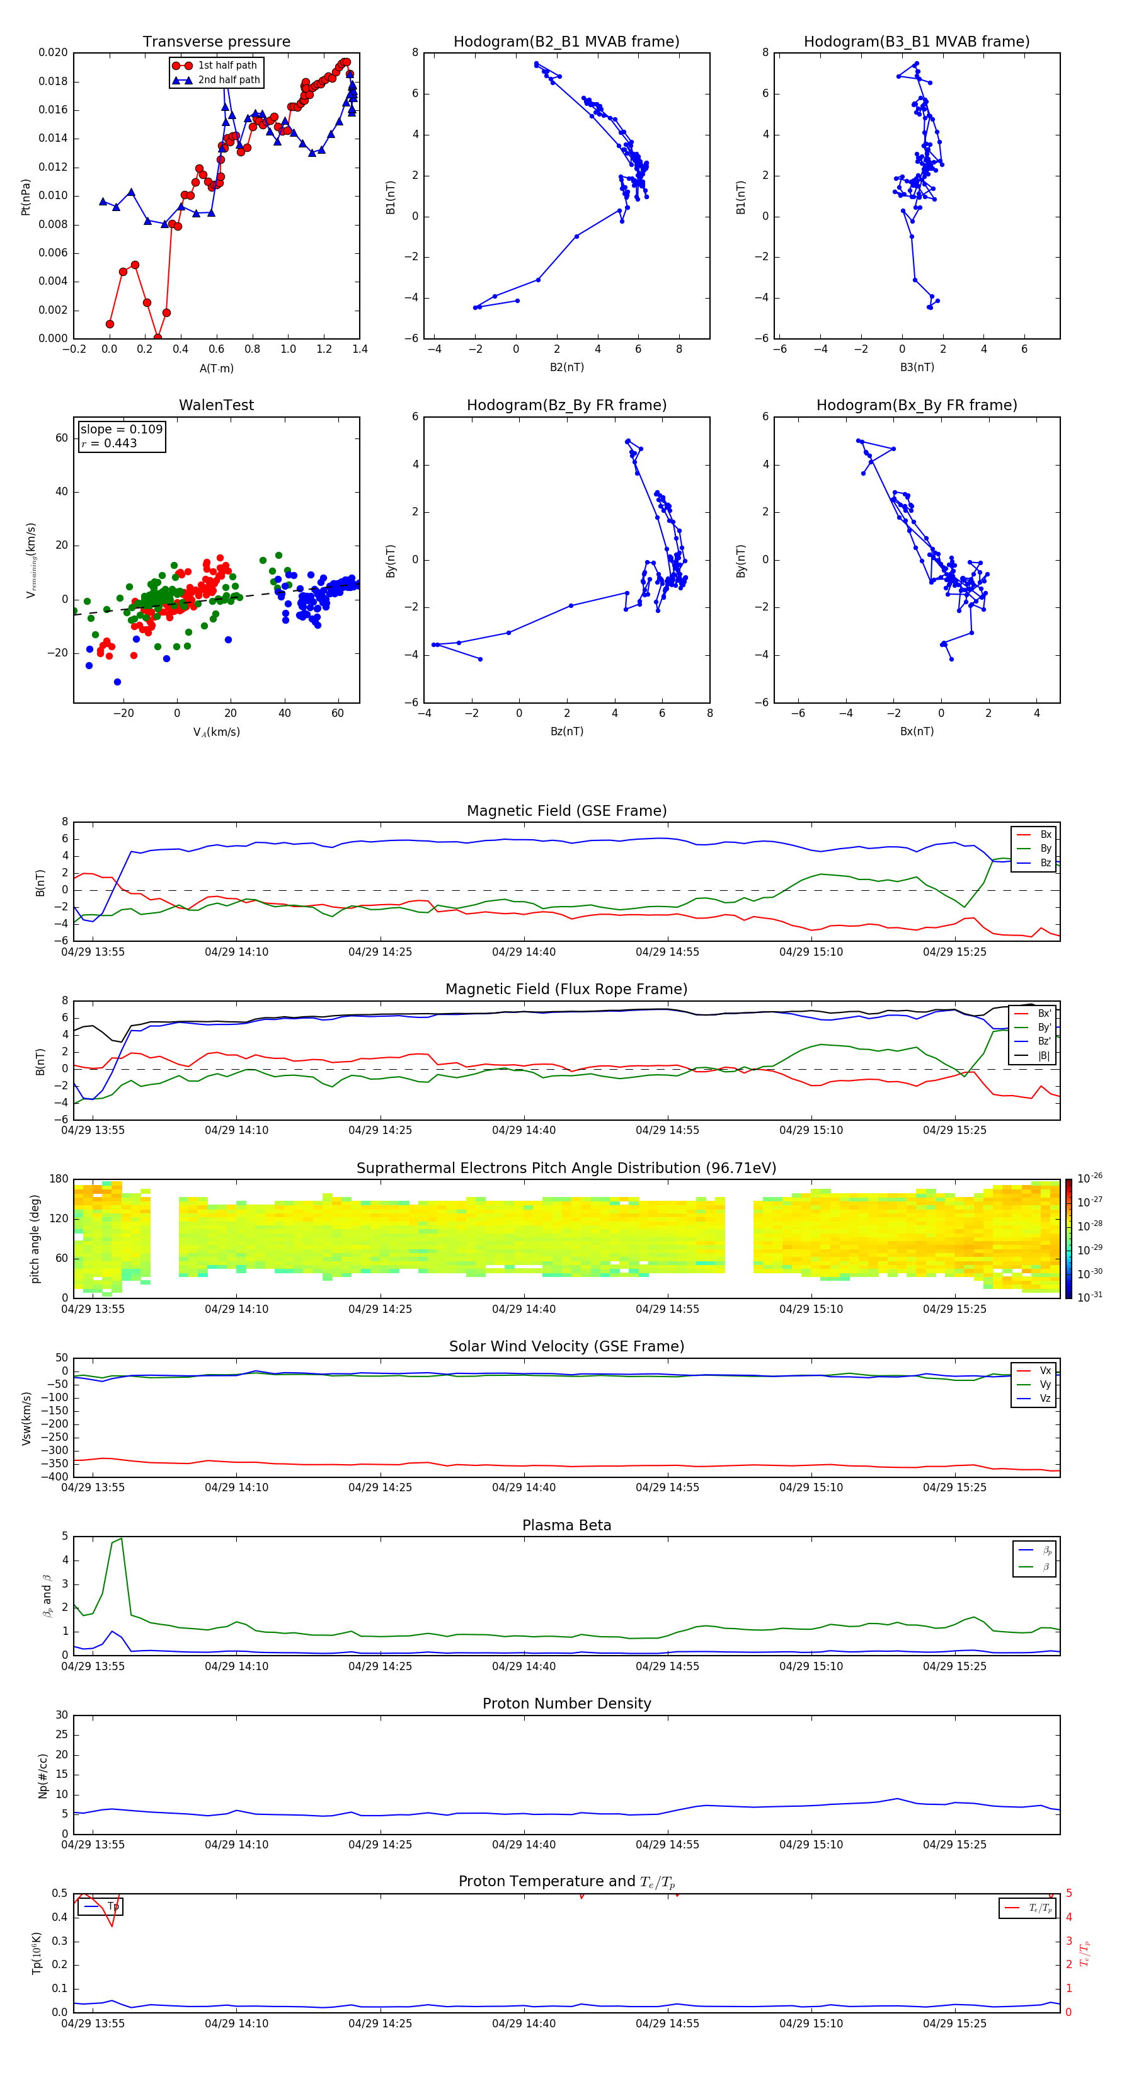Click 'B2(nT)' x-axis label
This screenshot has height=2079, width=1134.
pyautogui.click(x=566, y=367)
